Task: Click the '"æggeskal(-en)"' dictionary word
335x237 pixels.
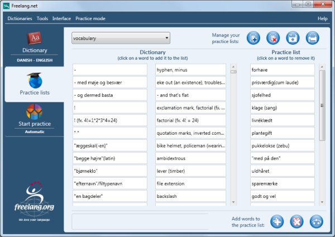Action: tap(110, 146)
